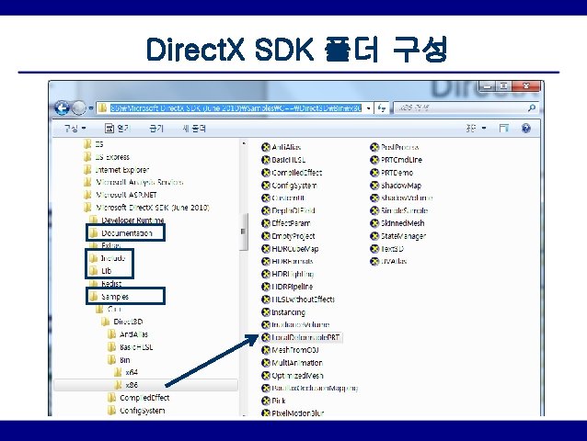Click the ConfigSystem executable icon
This screenshot has width=587, height=441.
point(266,186)
